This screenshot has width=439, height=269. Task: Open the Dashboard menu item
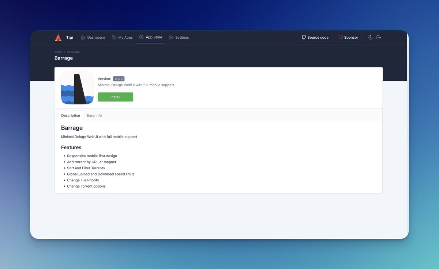point(93,37)
